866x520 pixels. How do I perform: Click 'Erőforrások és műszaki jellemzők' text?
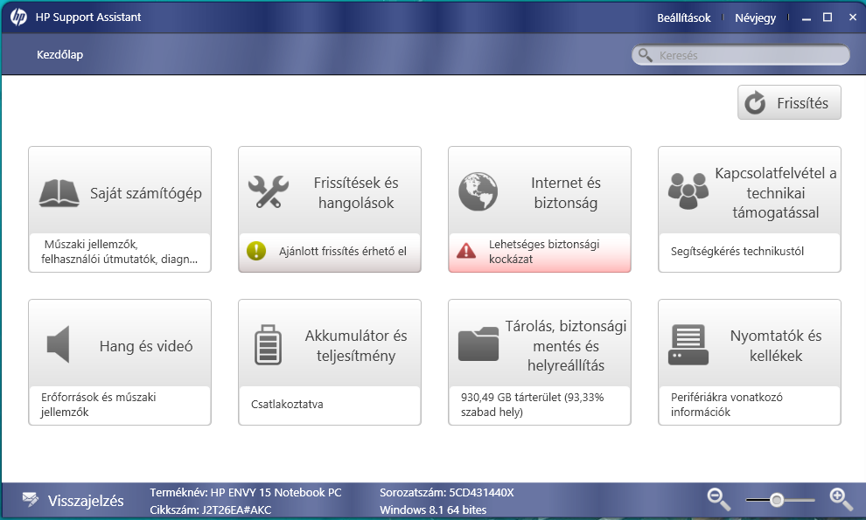pyautogui.click(x=98, y=405)
